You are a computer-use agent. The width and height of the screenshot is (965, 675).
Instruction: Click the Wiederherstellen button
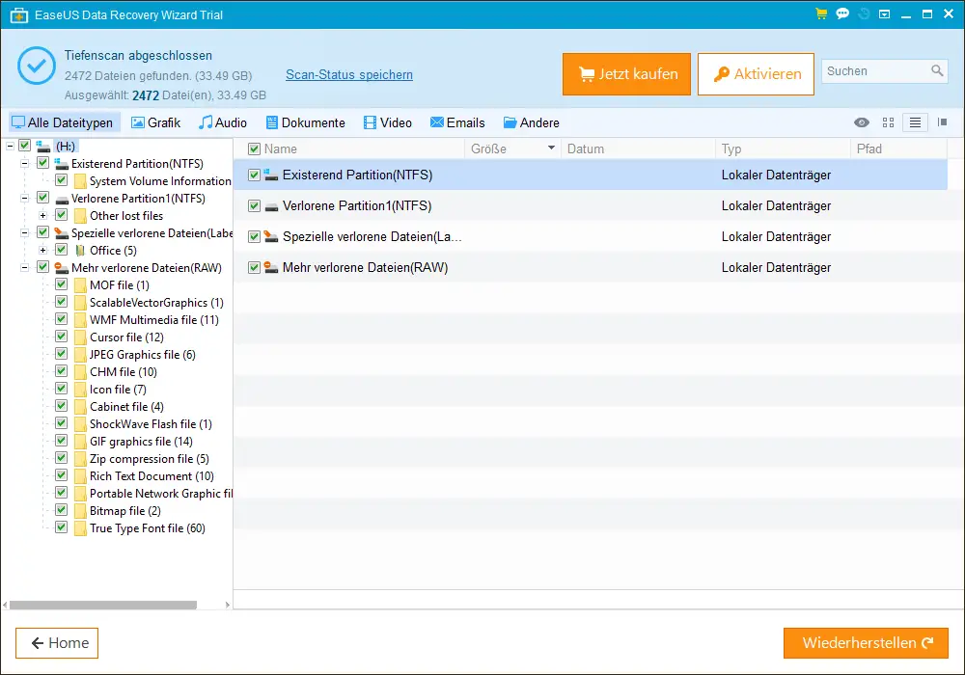[x=866, y=643]
